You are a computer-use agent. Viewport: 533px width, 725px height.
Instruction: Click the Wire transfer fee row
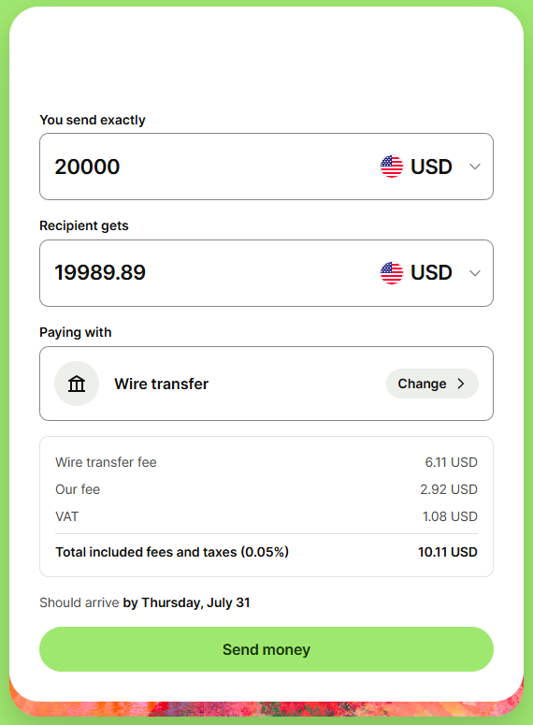pos(266,462)
